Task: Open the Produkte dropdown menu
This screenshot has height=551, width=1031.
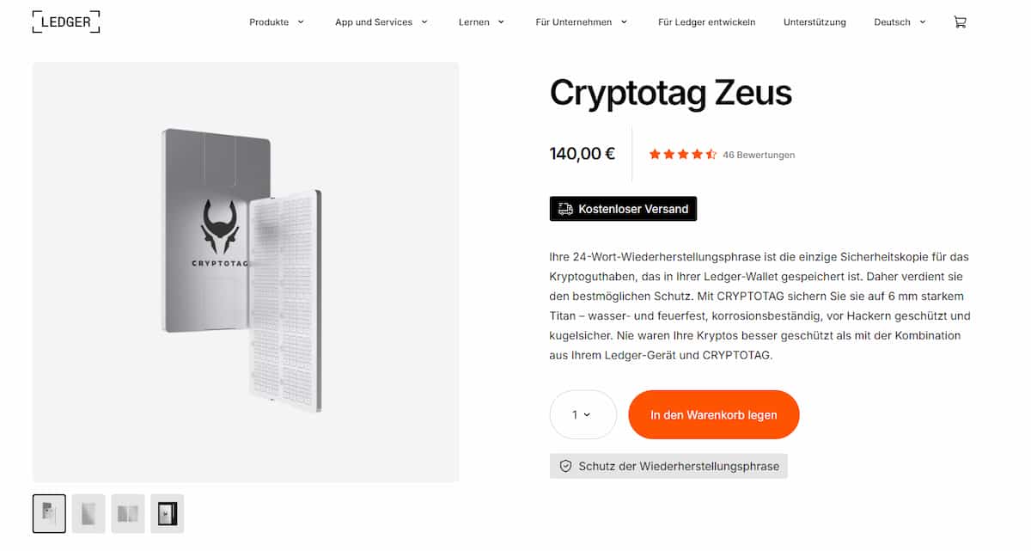Action: pos(277,22)
